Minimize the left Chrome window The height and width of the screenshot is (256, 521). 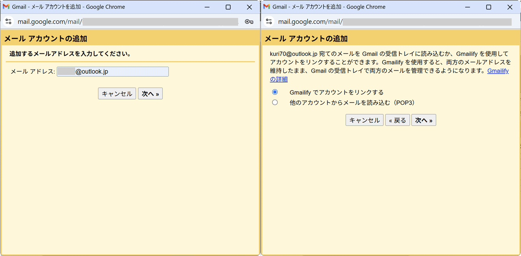pos(207,7)
